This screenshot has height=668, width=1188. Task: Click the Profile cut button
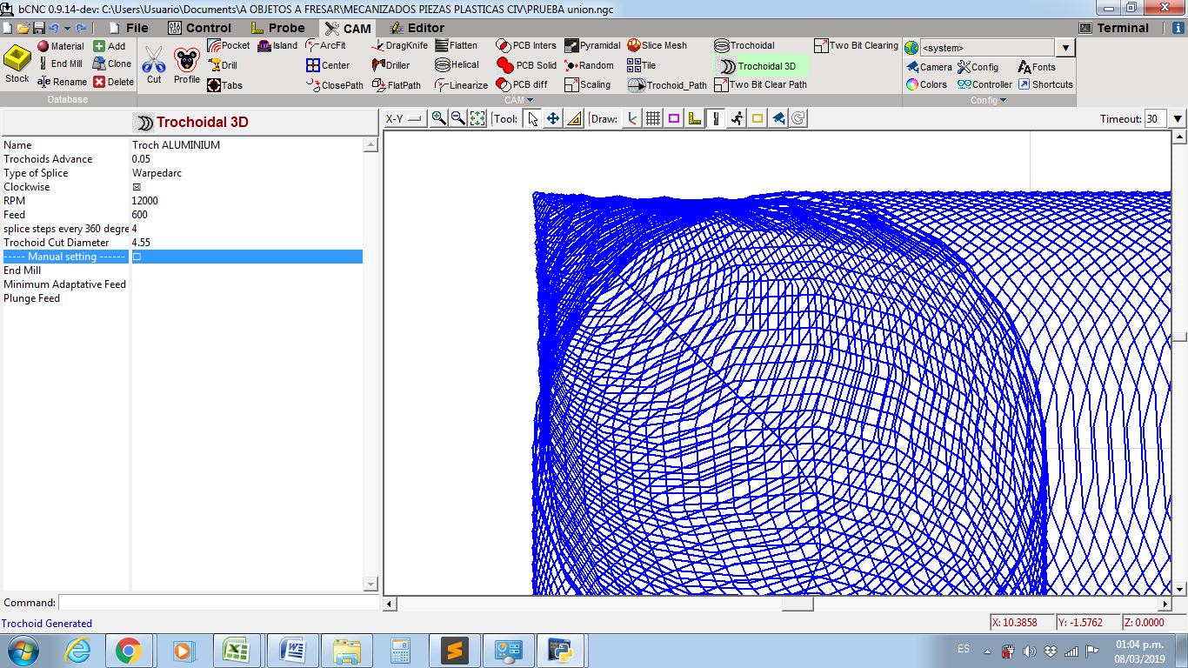187,65
